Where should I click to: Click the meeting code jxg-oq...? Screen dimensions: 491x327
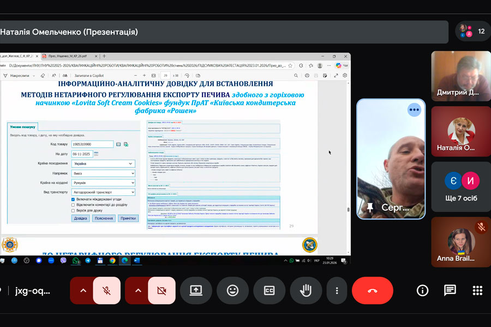(x=33, y=290)
